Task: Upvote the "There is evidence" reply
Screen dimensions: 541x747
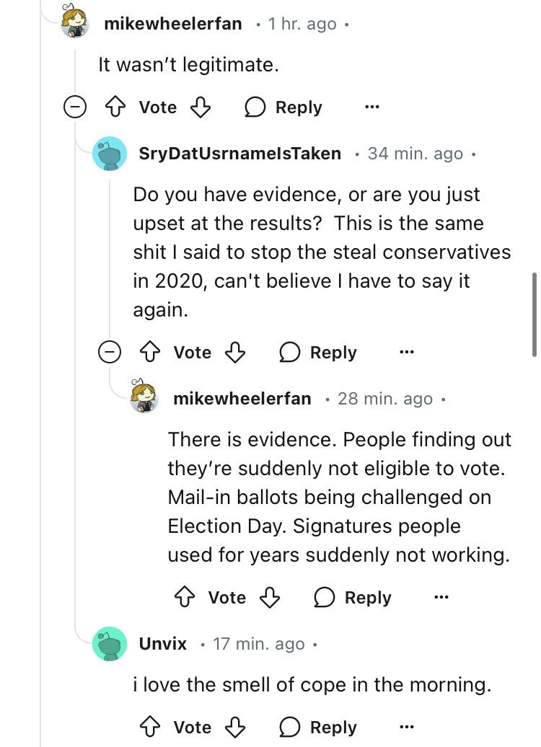Action: (x=185, y=598)
